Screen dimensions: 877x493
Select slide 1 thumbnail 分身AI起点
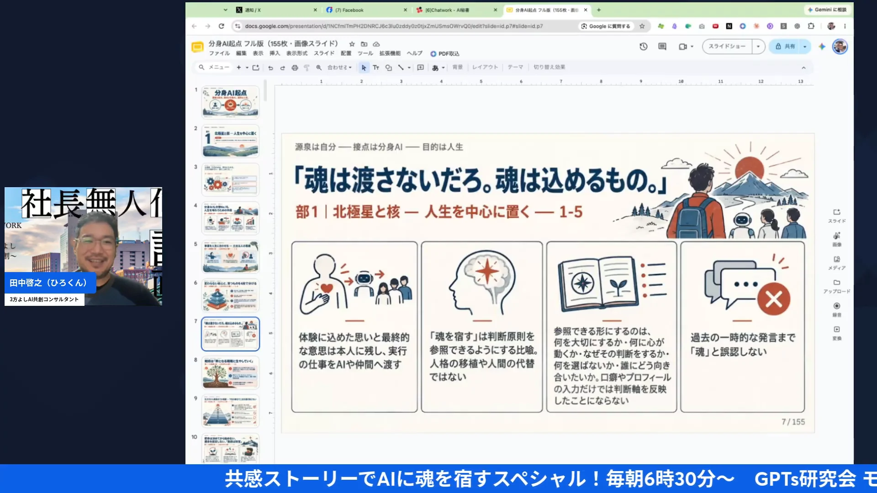(230, 102)
